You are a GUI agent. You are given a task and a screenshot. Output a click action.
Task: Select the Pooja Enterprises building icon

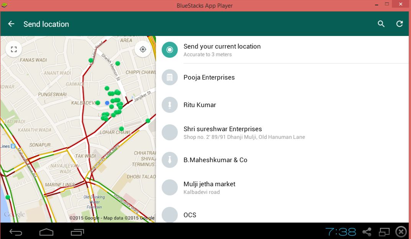pos(170,78)
